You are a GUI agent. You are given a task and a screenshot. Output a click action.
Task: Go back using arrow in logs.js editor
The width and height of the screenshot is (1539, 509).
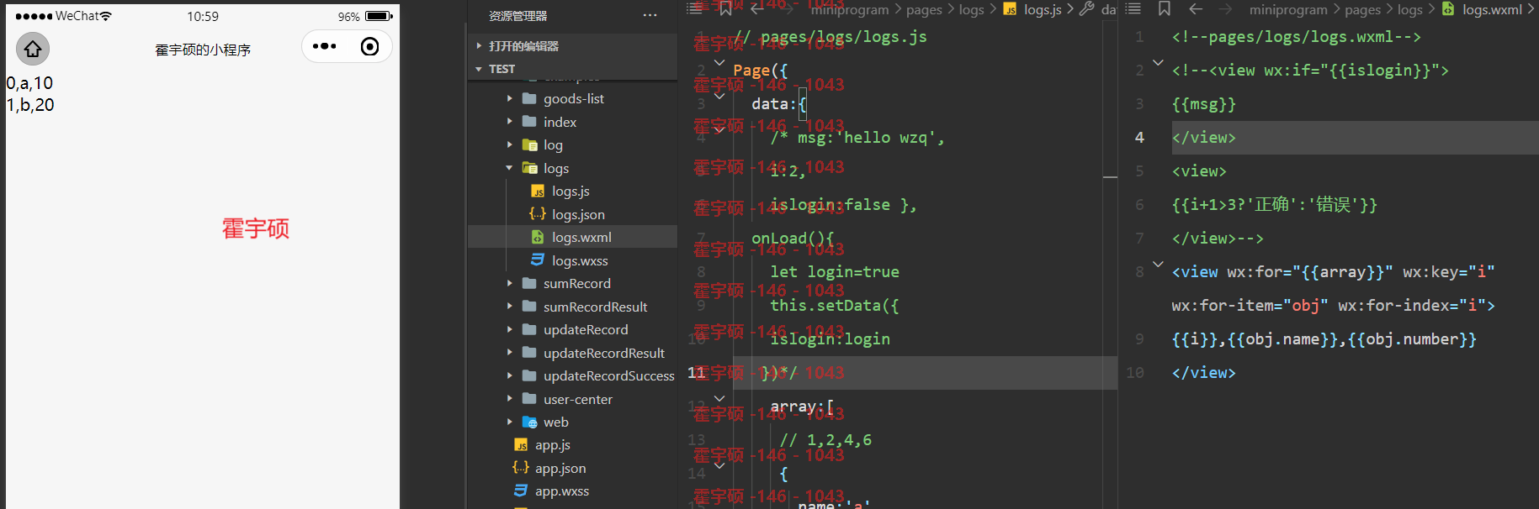point(756,9)
